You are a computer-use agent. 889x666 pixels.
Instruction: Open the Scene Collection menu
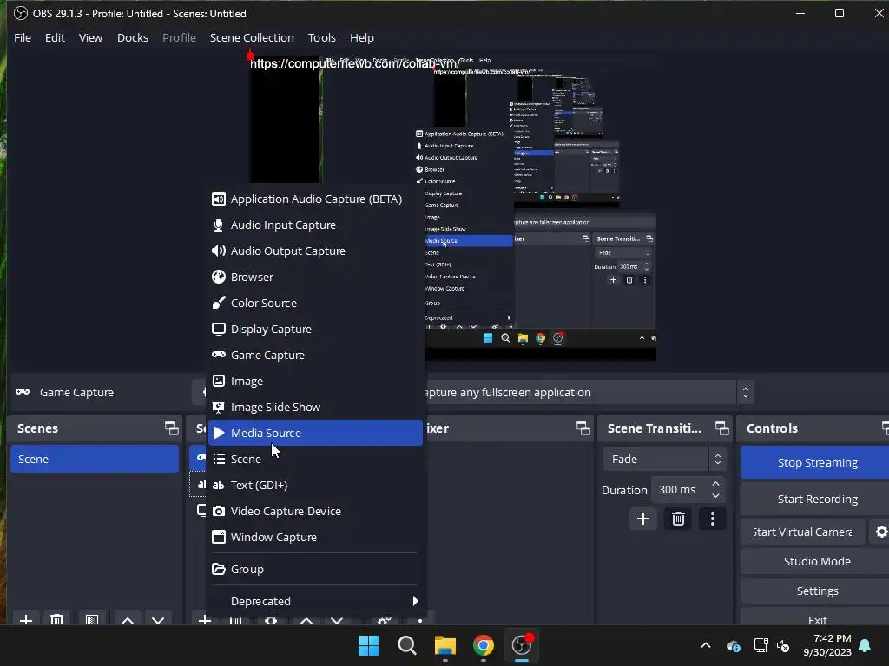pos(252,37)
